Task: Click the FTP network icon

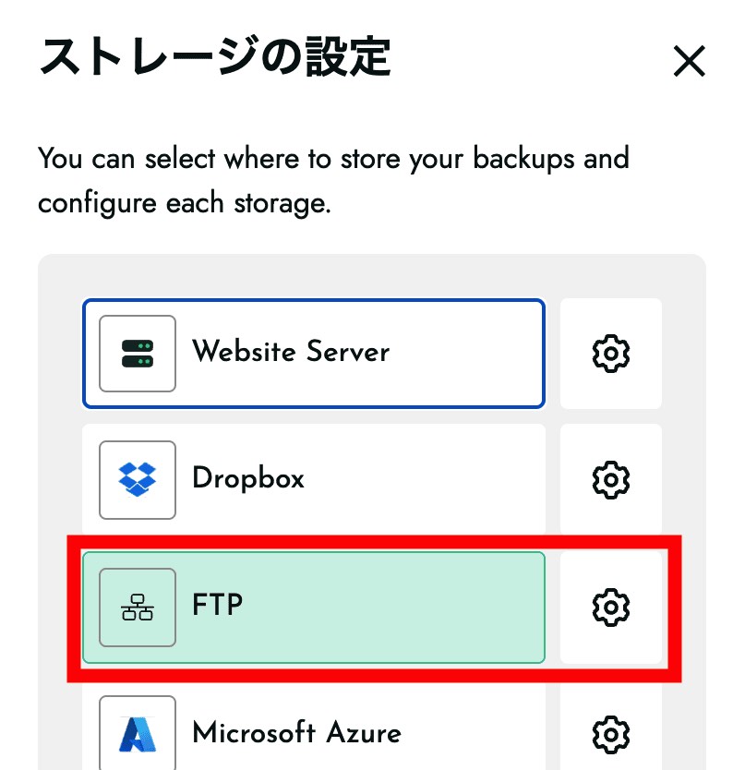Action: click(138, 607)
